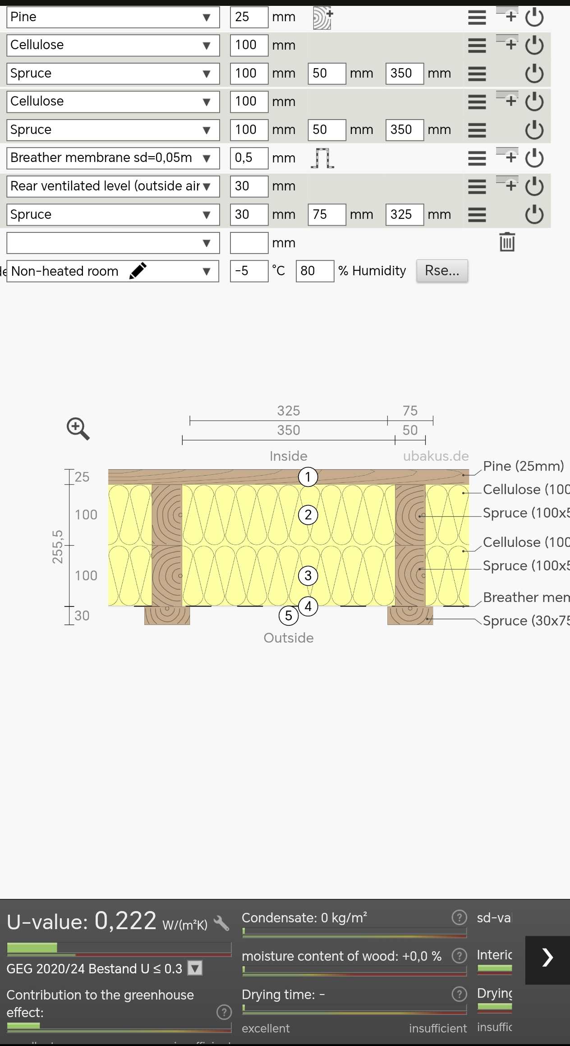
Task: Toggle off the Rear ventilated level layer
Action: click(534, 186)
